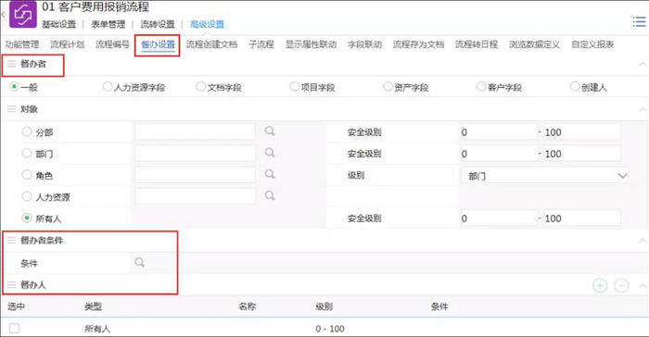649x337 pixels.
Task: Open the 流程创建文档 sub-tab
Action: (x=211, y=44)
